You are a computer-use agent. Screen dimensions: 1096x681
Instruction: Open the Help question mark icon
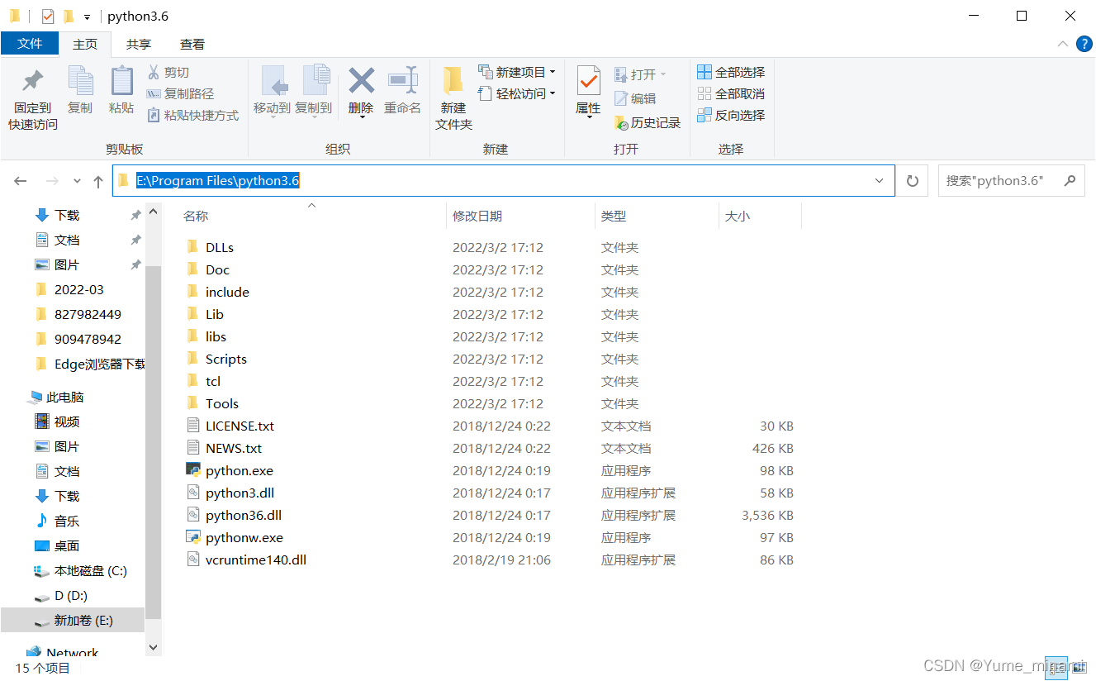pos(1084,44)
